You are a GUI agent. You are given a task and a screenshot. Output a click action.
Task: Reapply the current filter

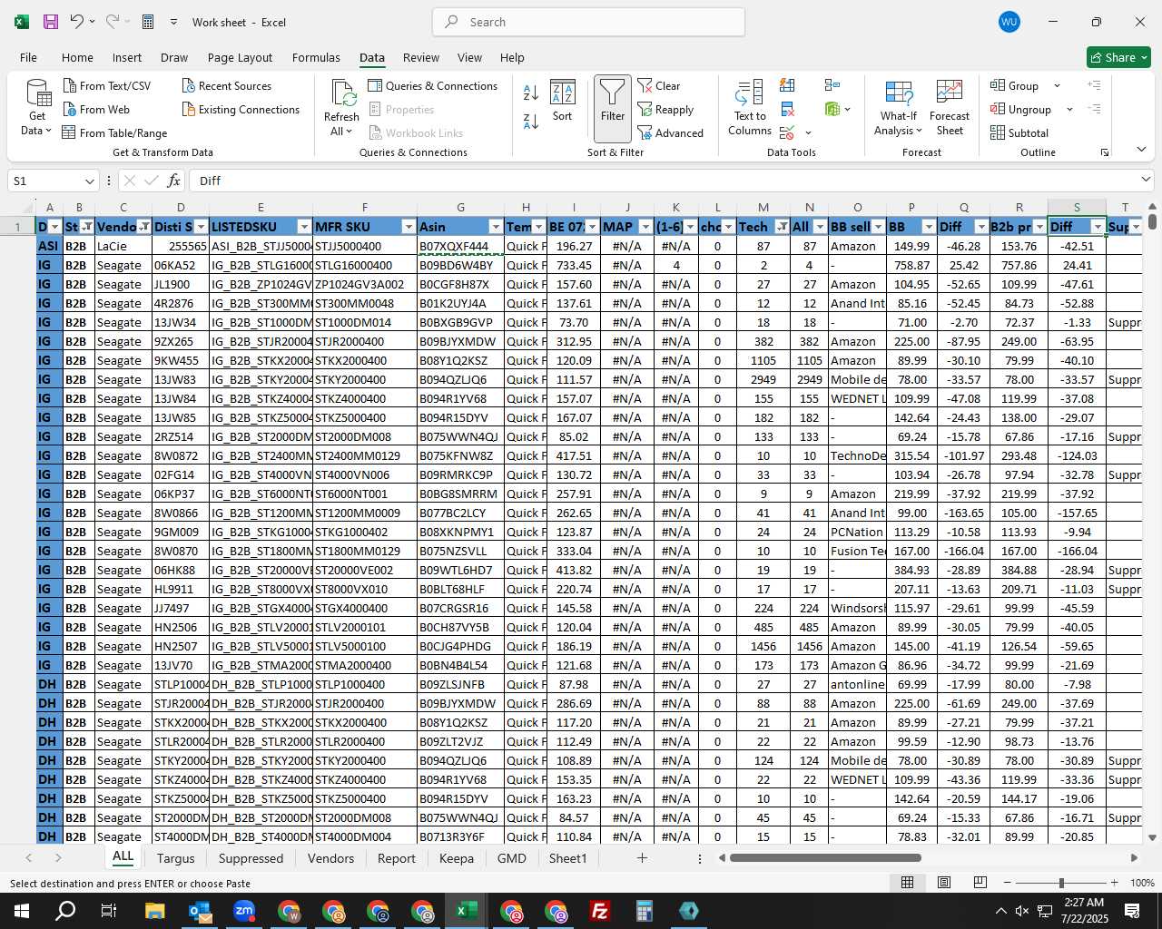pyautogui.click(x=665, y=109)
